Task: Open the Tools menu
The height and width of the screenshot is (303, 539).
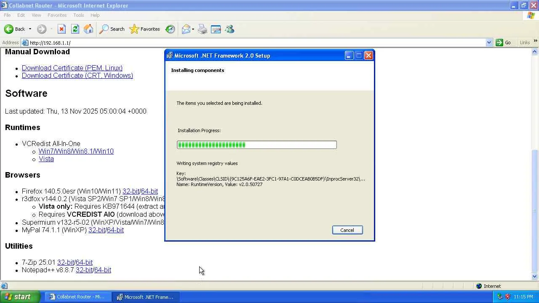Action: pos(79,15)
